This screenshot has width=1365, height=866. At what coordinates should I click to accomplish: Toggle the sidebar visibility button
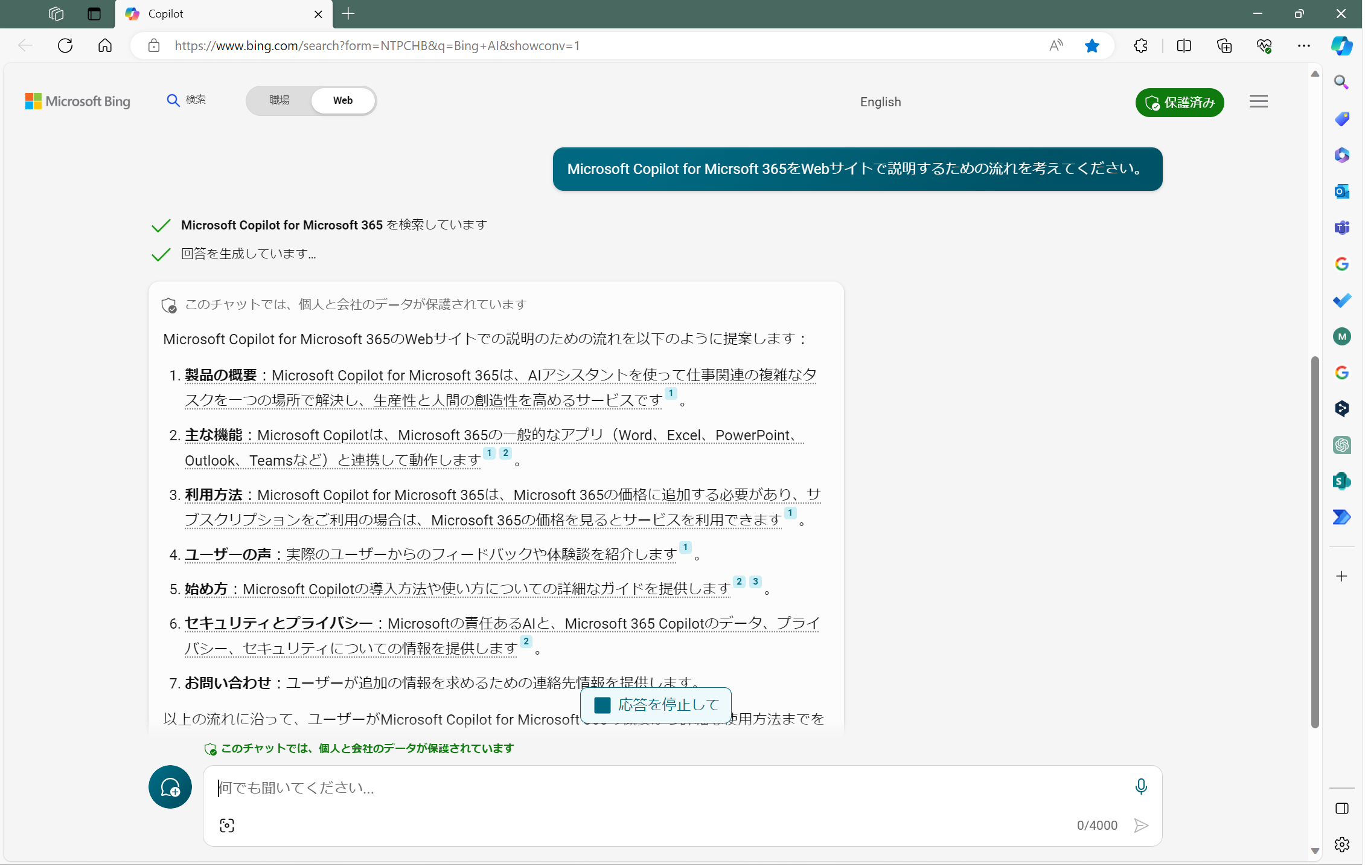coord(1341,809)
